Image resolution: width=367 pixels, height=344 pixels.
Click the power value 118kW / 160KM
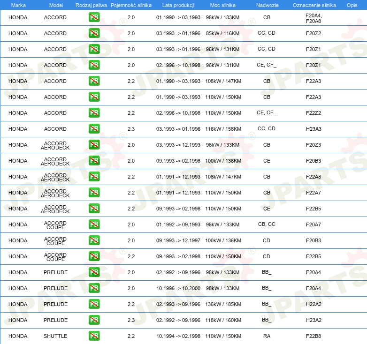coord(223,320)
